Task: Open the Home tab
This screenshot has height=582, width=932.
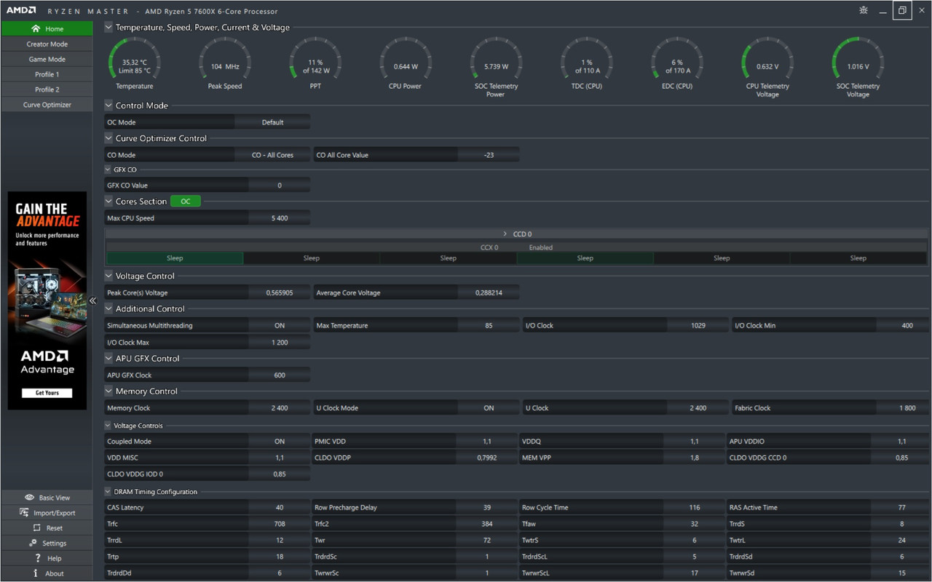Action: (x=47, y=29)
